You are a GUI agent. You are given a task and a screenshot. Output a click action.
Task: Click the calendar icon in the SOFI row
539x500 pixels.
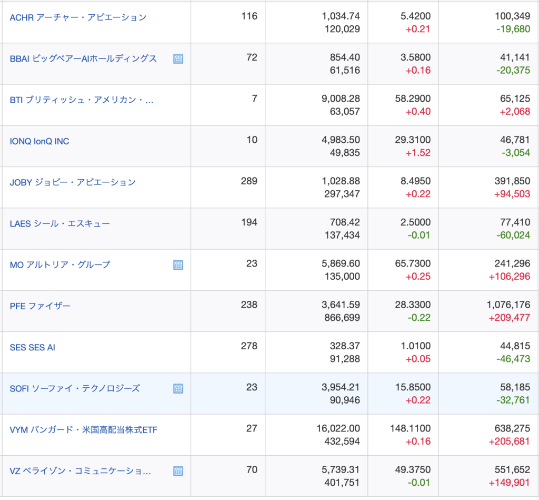pos(178,388)
